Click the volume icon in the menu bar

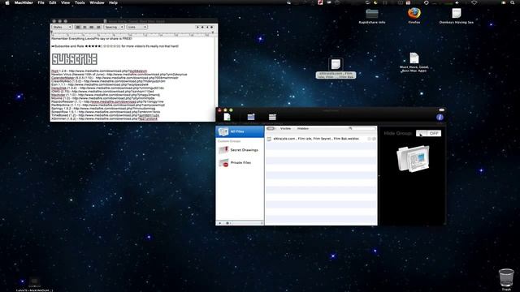click(457, 2)
